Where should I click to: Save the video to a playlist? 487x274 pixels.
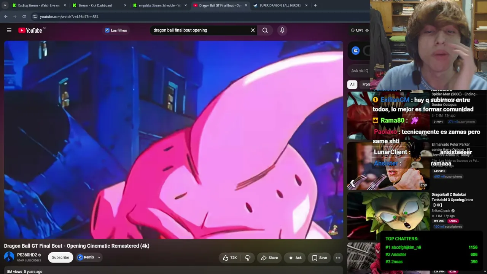(x=320, y=258)
